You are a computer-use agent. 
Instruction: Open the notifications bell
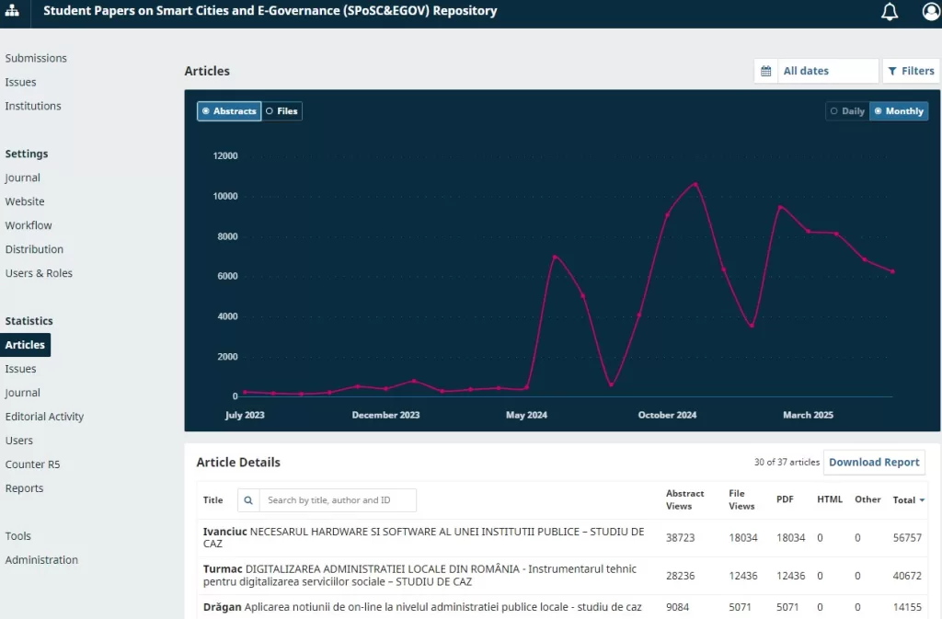(890, 12)
